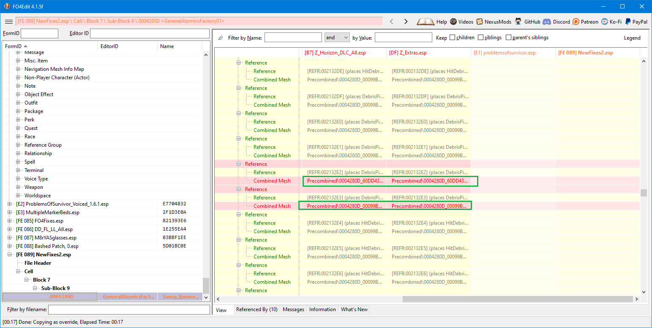Viewport: 652px width, 328px height.
Task: Open the GitHub icon link
Action: 518,22
